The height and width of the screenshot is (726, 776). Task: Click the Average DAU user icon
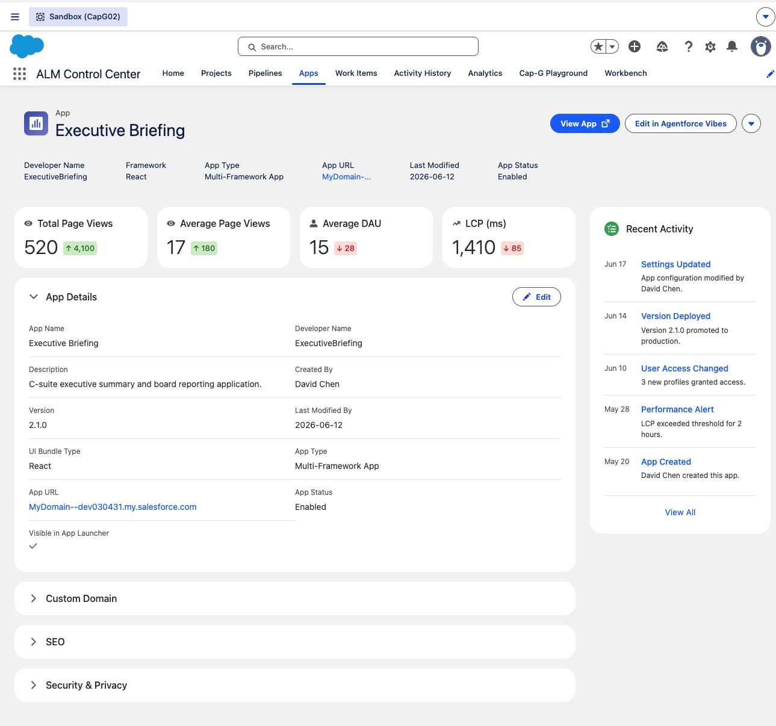point(314,223)
